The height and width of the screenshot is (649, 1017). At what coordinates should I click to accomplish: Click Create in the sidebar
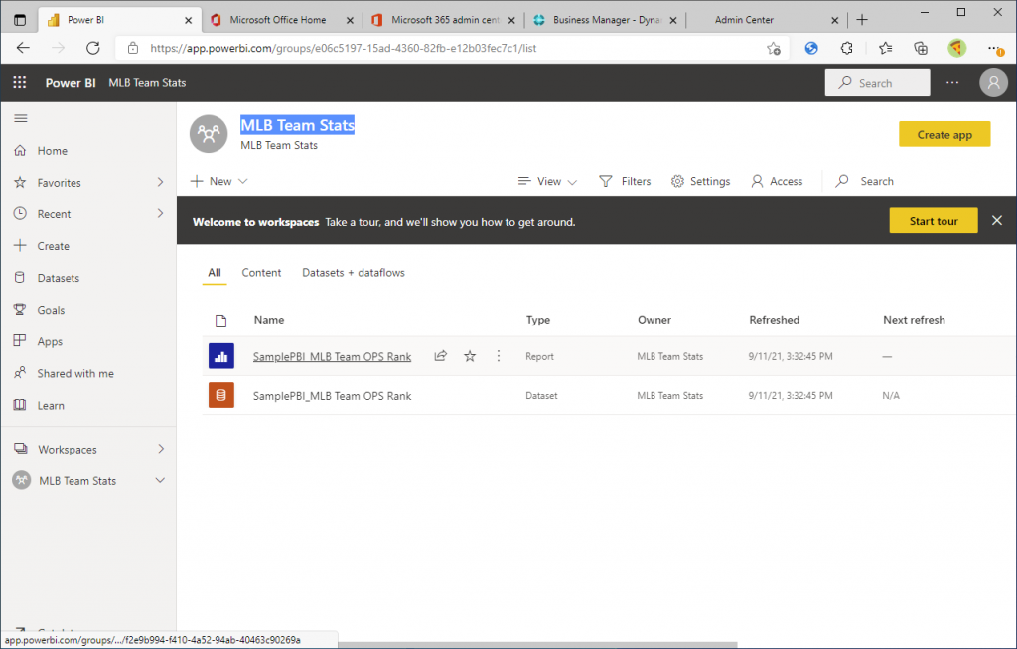(54, 246)
